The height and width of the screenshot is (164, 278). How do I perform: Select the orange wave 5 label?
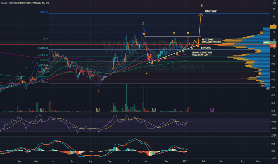click(202, 6)
